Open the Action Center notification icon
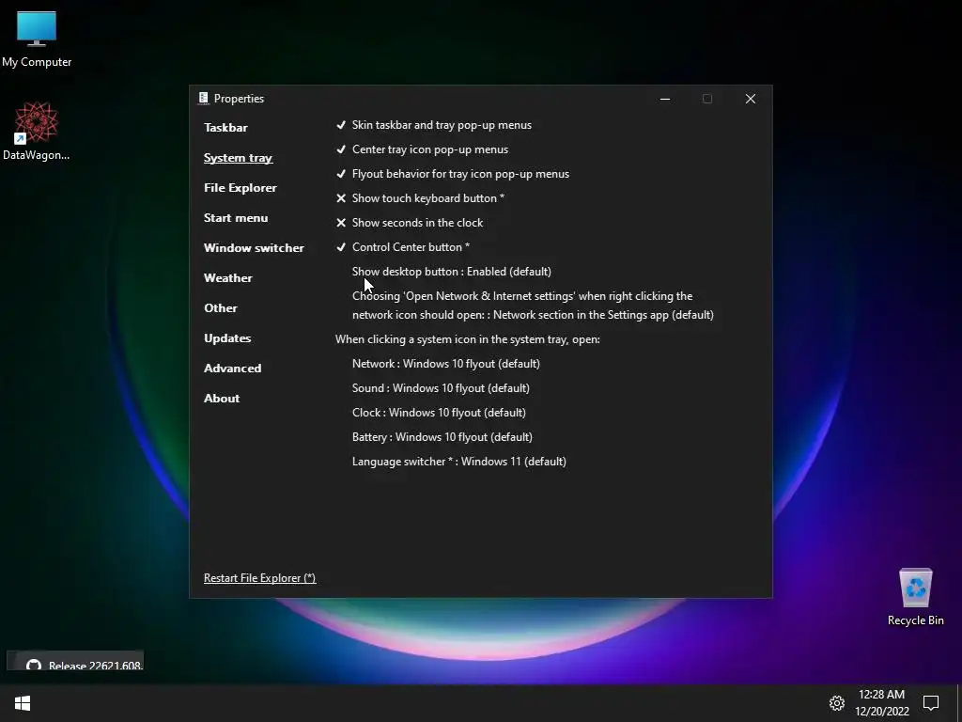The image size is (962, 722). 931,703
